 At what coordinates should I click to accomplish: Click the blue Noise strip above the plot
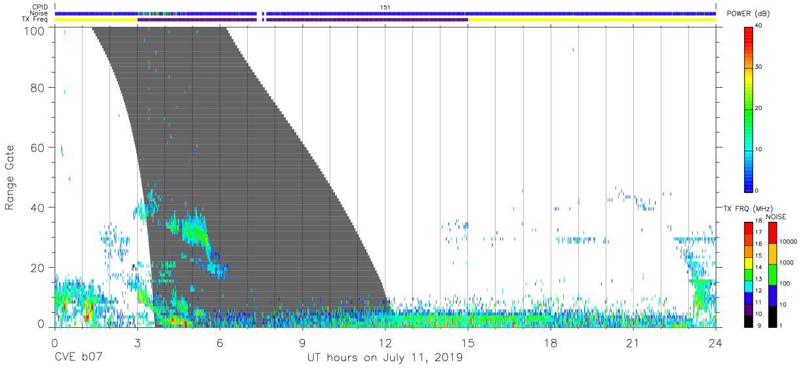coord(385,13)
